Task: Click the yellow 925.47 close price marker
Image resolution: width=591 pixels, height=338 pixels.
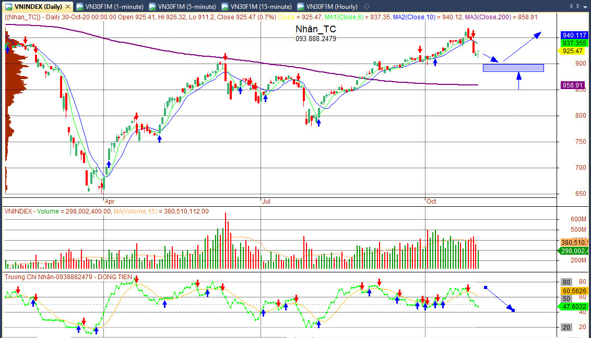Action: point(572,51)
